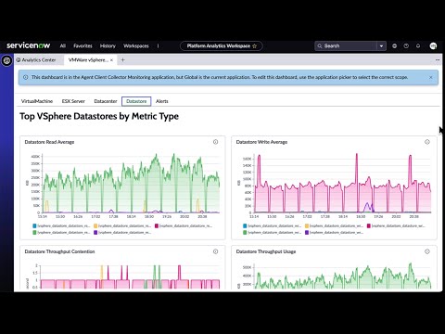The height and width of the screenshot is (334, 445).
Task: Toggle yellow legend series in Write Average
Action: click(334, 226)
